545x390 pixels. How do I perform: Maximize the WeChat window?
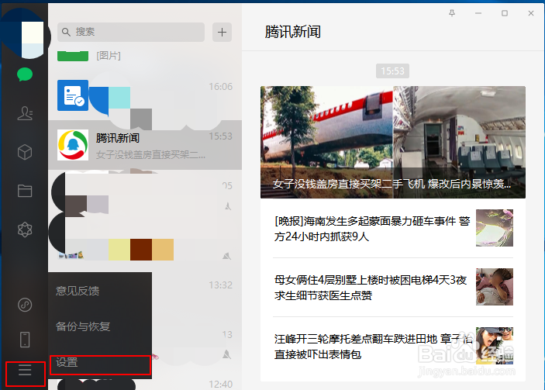coord(505,13)
